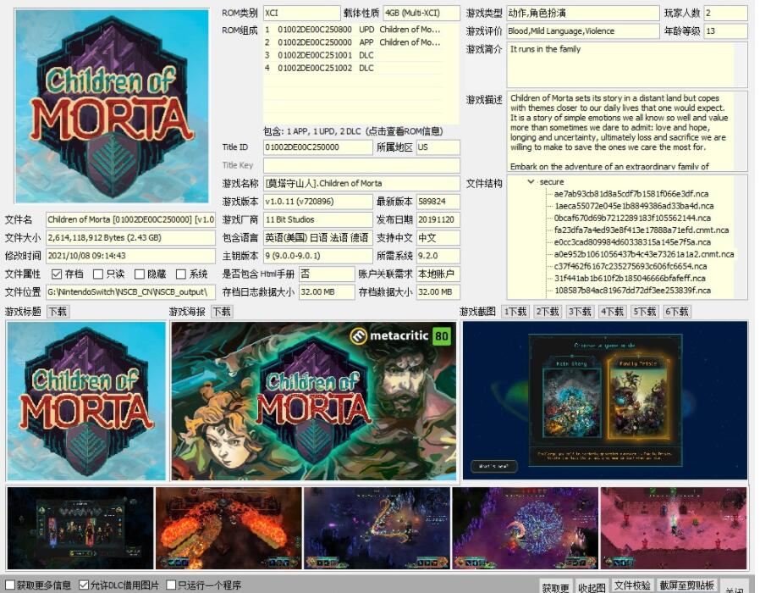Click the 点击查看ROM信息 summary text
760x593 pixels.
click(x=404, y=131)
